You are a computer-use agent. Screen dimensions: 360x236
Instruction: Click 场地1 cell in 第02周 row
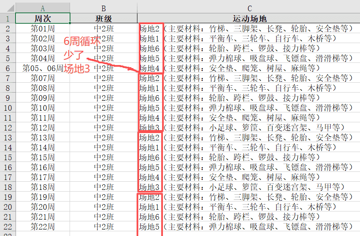pyautogui.click(x=248, y=38)
